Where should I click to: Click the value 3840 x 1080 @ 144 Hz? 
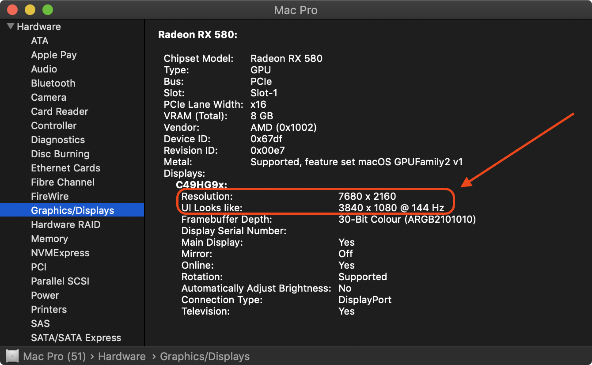click(x=391, y=208)
